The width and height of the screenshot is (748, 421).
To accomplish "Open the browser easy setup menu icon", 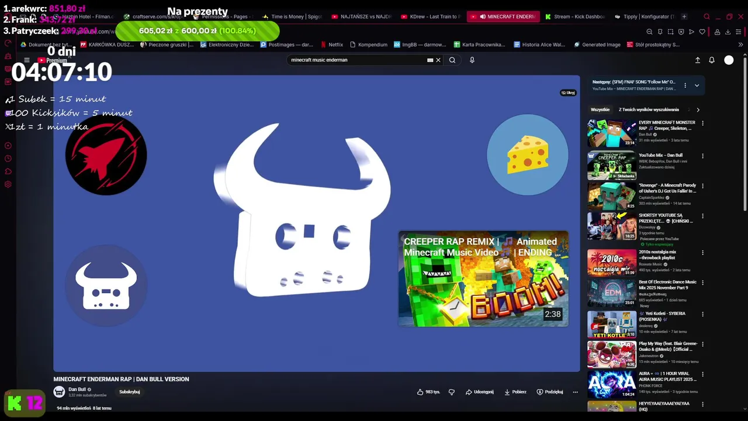I will tap(739, 32).
